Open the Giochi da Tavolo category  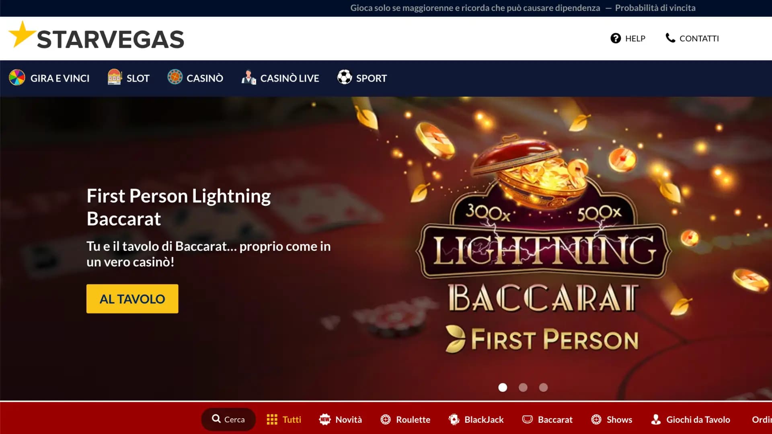pyautogui.click(x=690, y=420)
